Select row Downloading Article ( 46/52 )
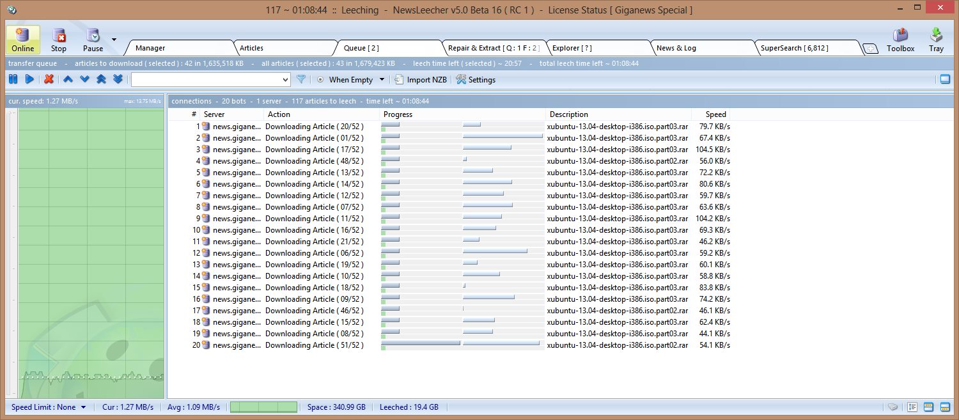Image resolution: width=959 pixels, height=420 pixels. 449,311
